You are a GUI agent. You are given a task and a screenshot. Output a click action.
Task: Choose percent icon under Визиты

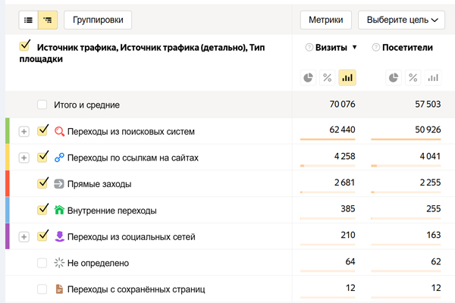point(328,77)
